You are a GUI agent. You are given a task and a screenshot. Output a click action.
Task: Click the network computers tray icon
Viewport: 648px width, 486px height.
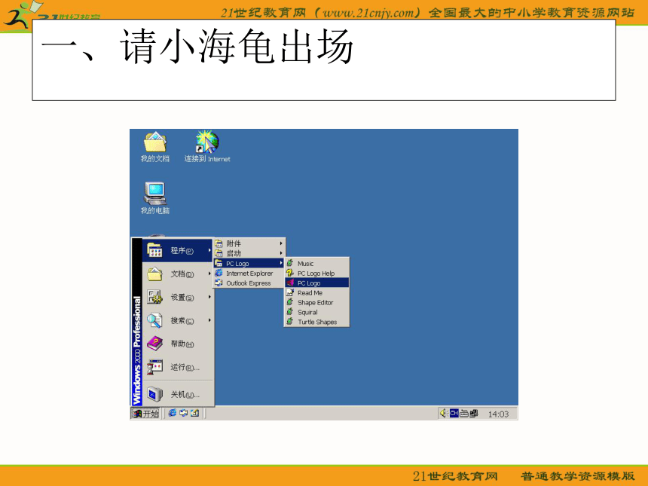(x=474, y=413)
